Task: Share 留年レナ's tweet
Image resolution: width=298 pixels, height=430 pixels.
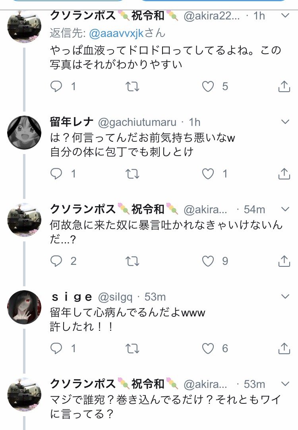Action: point(284,174)
